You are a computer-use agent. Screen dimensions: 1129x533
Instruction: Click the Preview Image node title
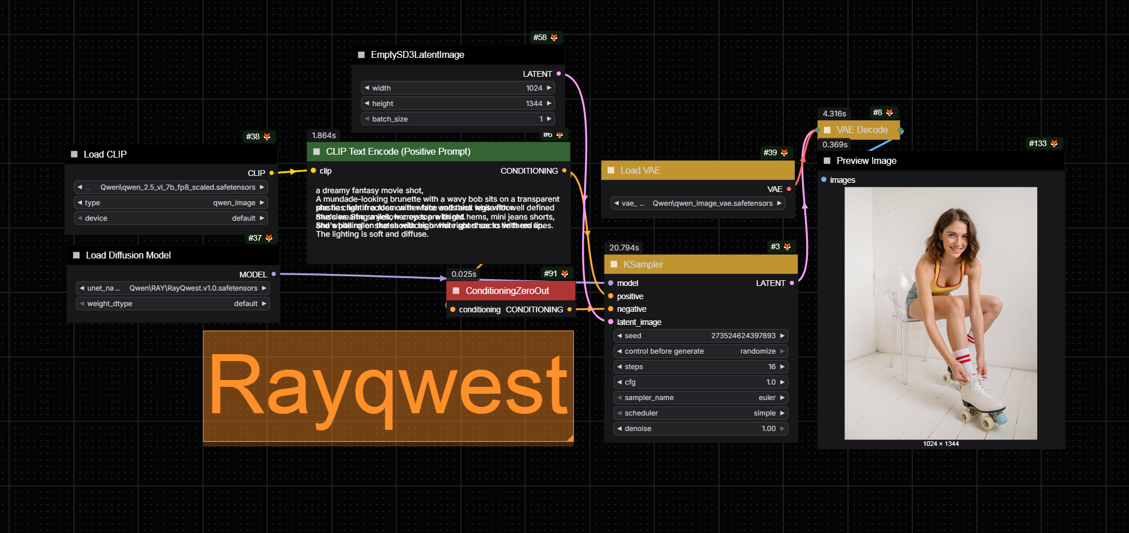[866, 160]
